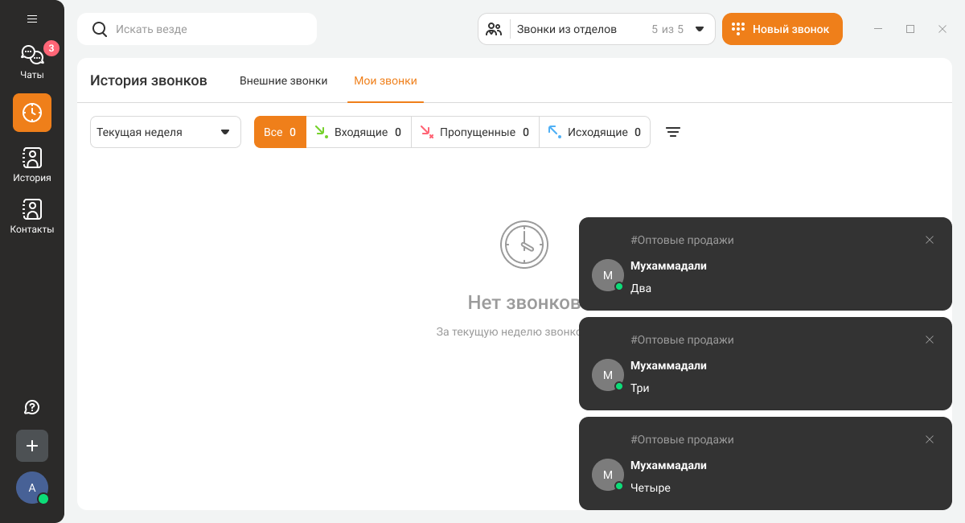Viewport: 965px width, 523px height.
Task: Filter by Исходящие calls
Action: tap(594, 132)
